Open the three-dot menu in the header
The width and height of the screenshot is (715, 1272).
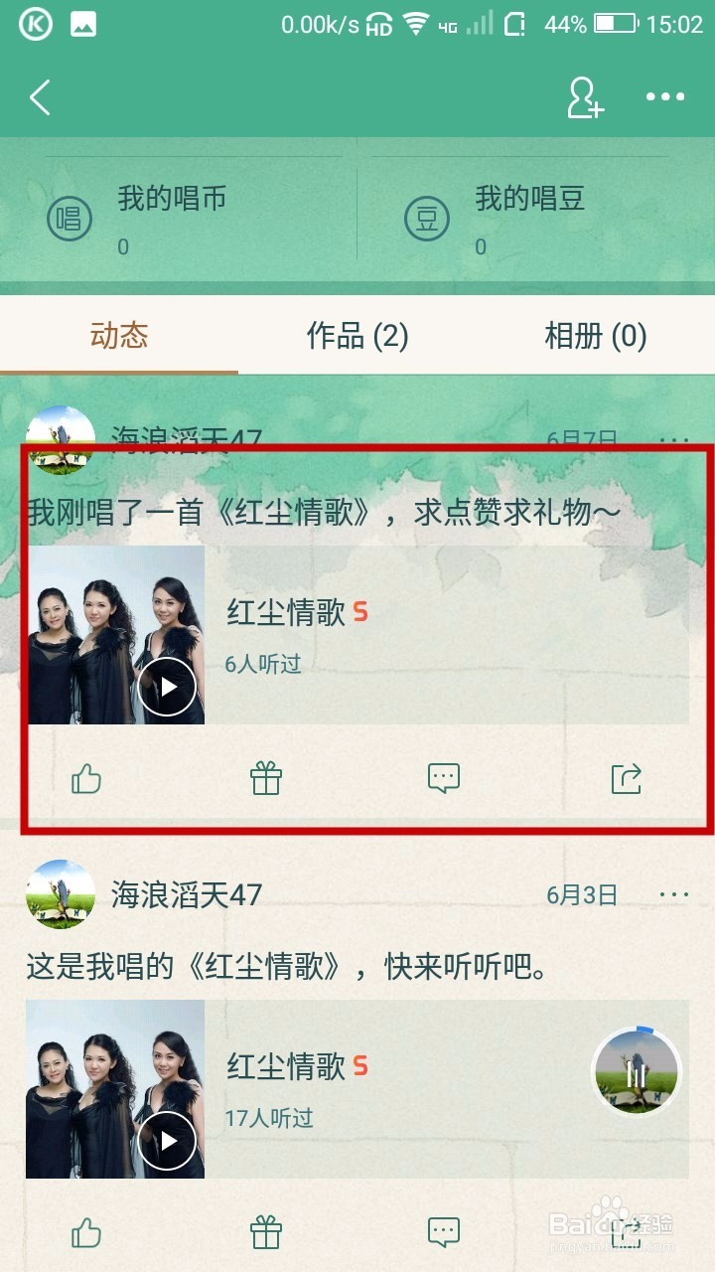point(665,96)
